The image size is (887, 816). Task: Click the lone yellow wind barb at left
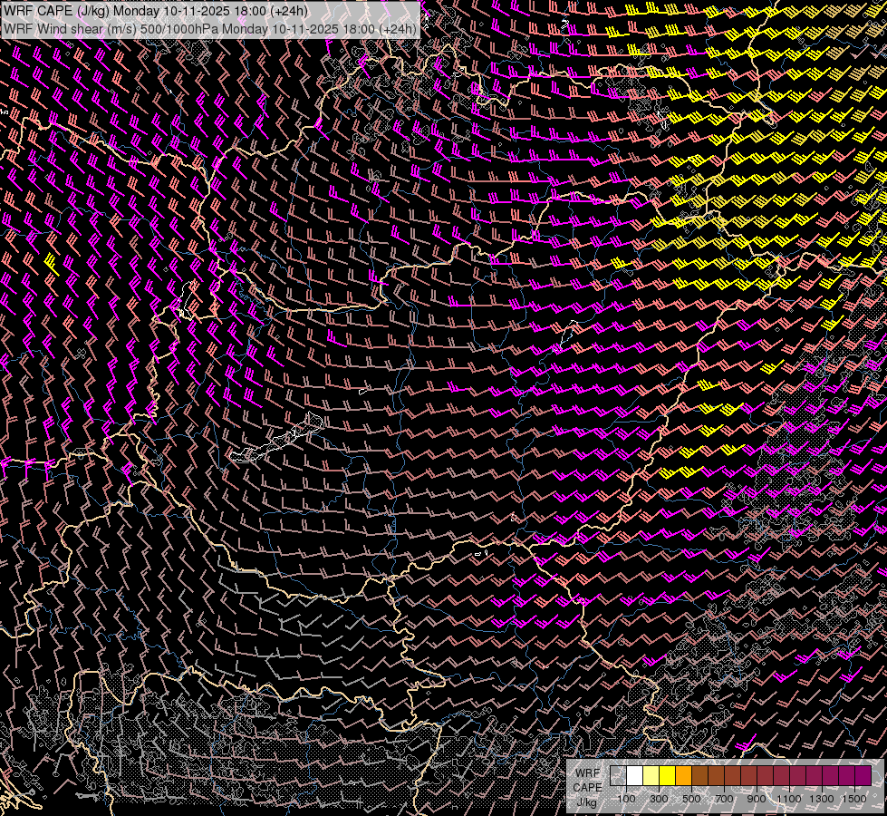pyautogui.click(x=52, y=264)
